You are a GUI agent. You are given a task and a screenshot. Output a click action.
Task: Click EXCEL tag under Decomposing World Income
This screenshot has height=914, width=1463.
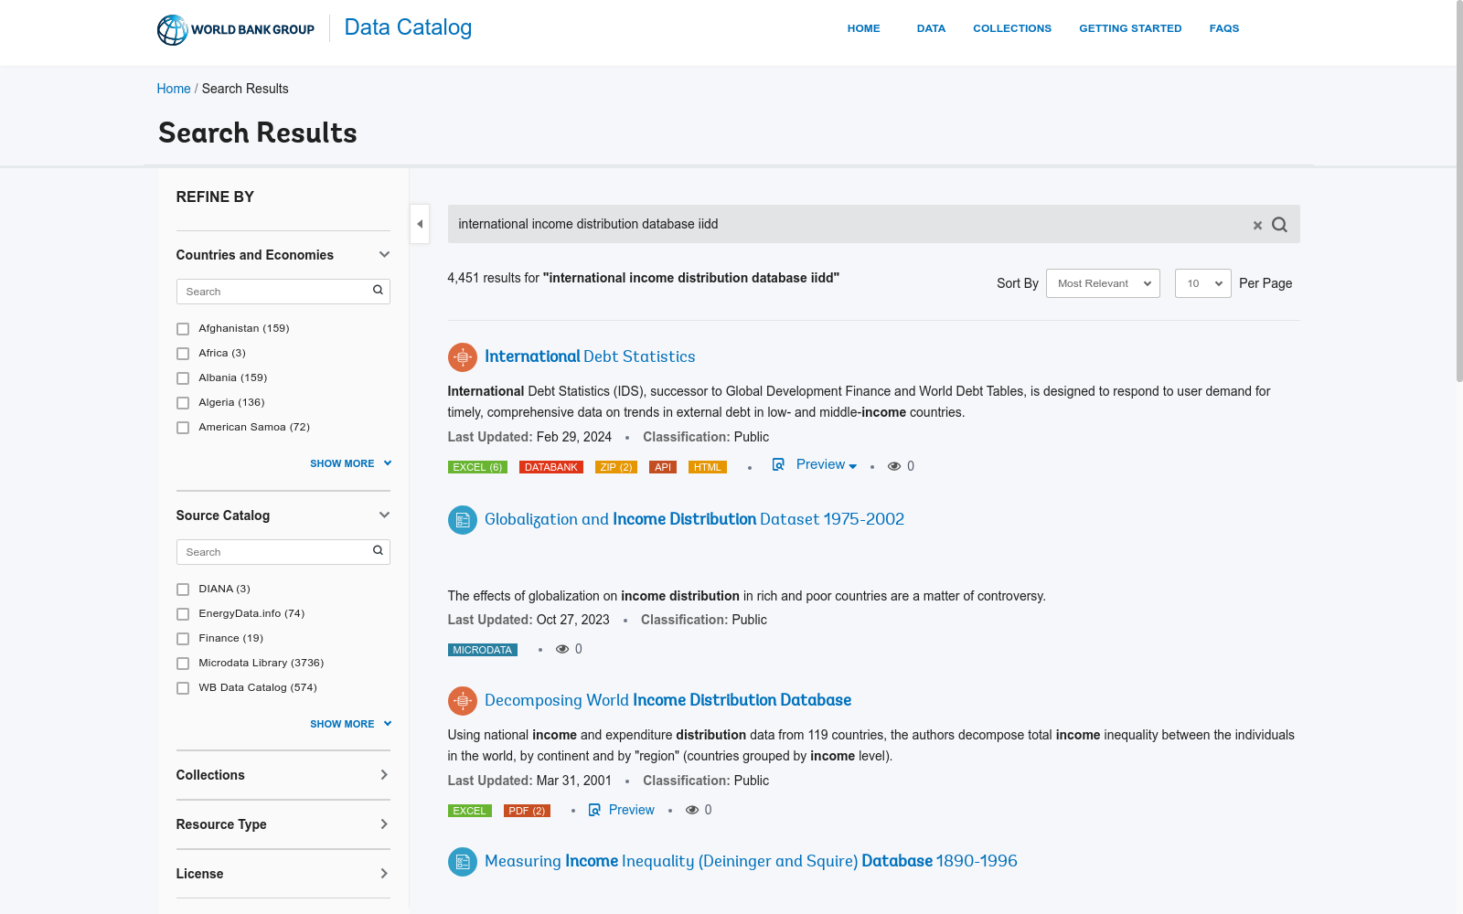pos(470,811)
